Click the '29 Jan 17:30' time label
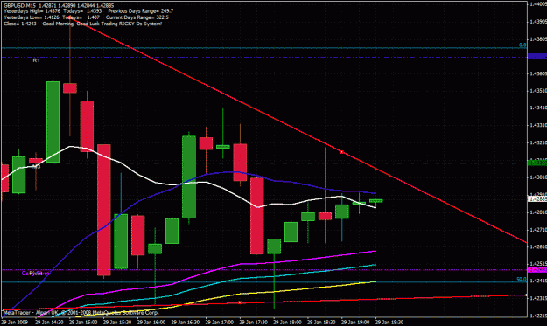The height and width of the screenshot is (326, 547). [x=254, y=323]
